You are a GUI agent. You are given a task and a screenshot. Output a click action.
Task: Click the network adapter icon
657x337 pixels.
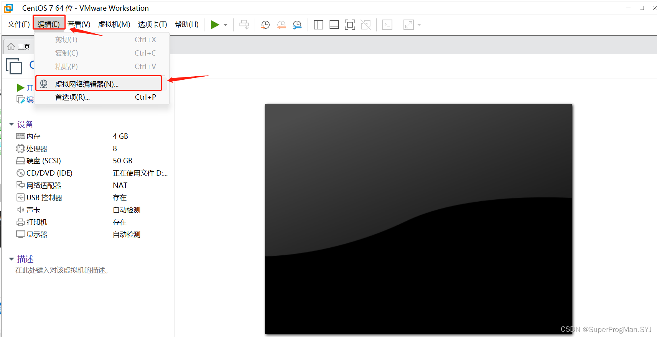[20, 185]
